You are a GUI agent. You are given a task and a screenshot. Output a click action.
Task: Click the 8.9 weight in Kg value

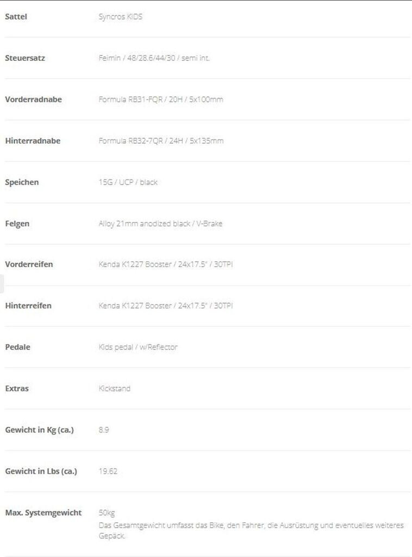point(104,430)
